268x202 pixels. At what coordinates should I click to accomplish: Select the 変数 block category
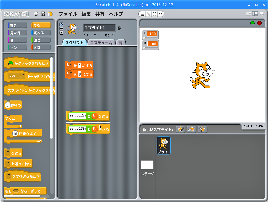tap(41, 47)
